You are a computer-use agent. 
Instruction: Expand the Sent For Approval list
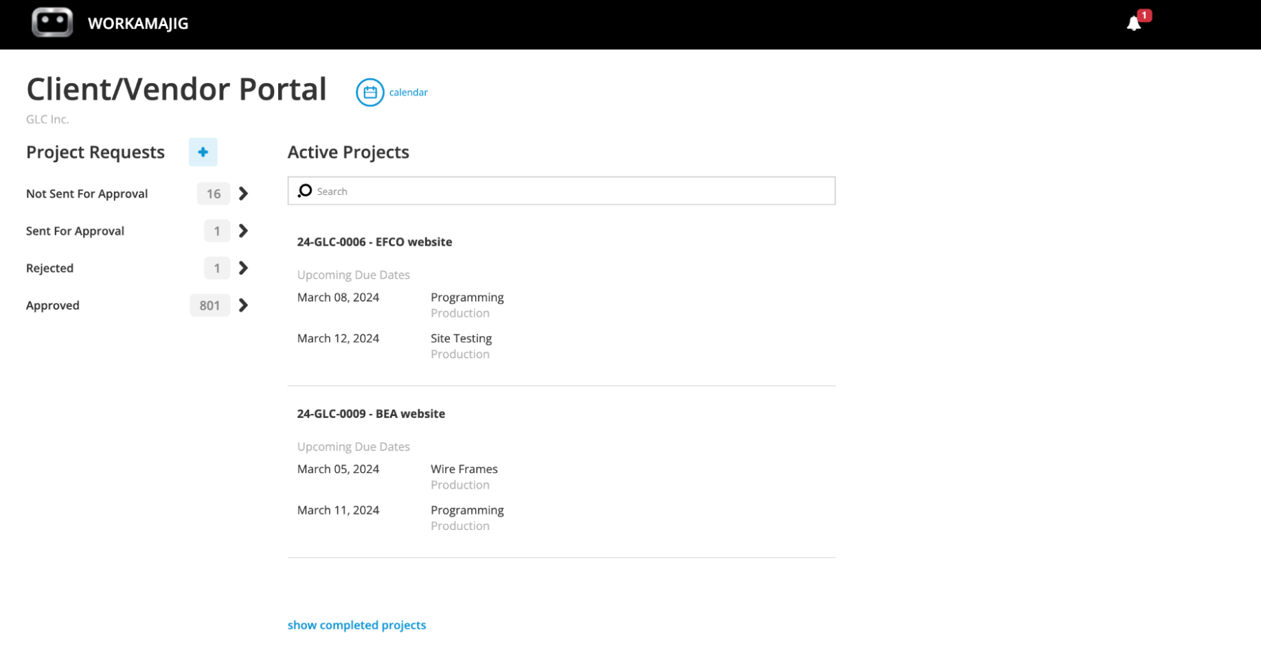(x=243, y=231)
